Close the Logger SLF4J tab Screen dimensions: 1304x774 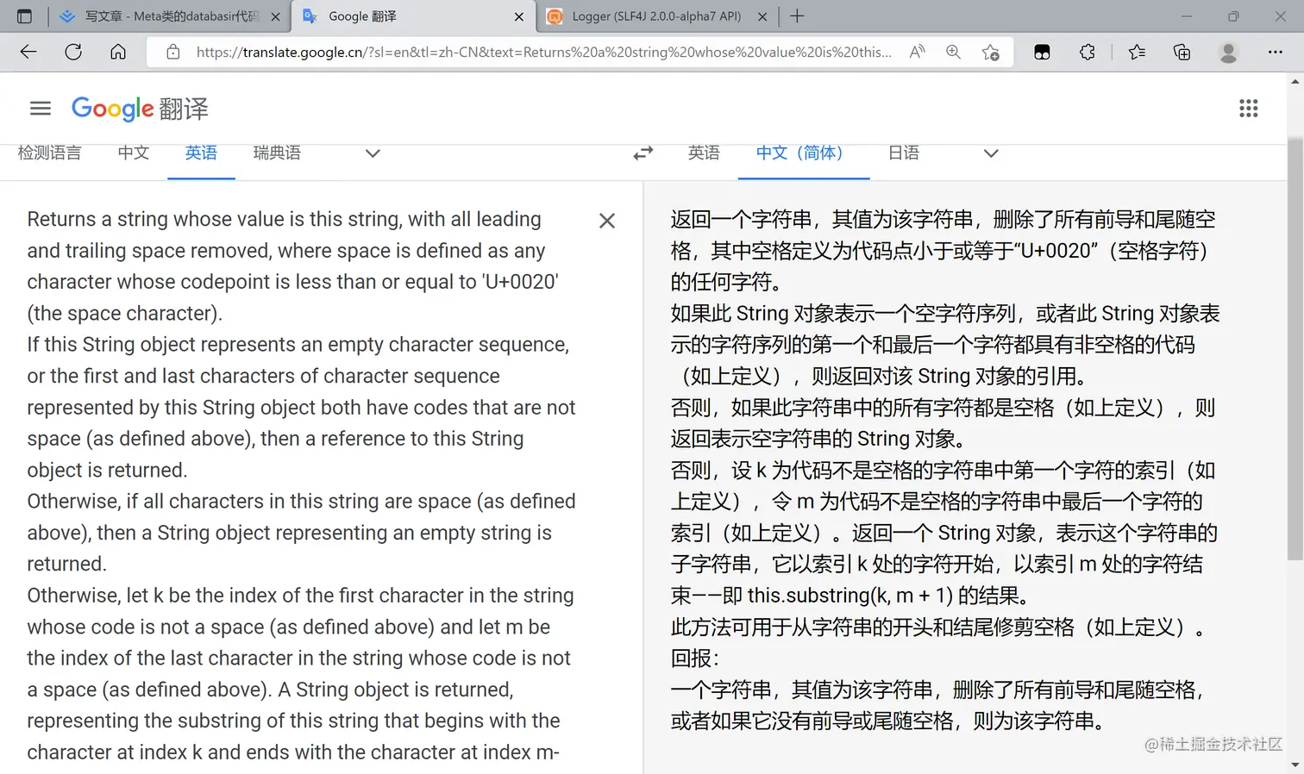click(762, 16)
